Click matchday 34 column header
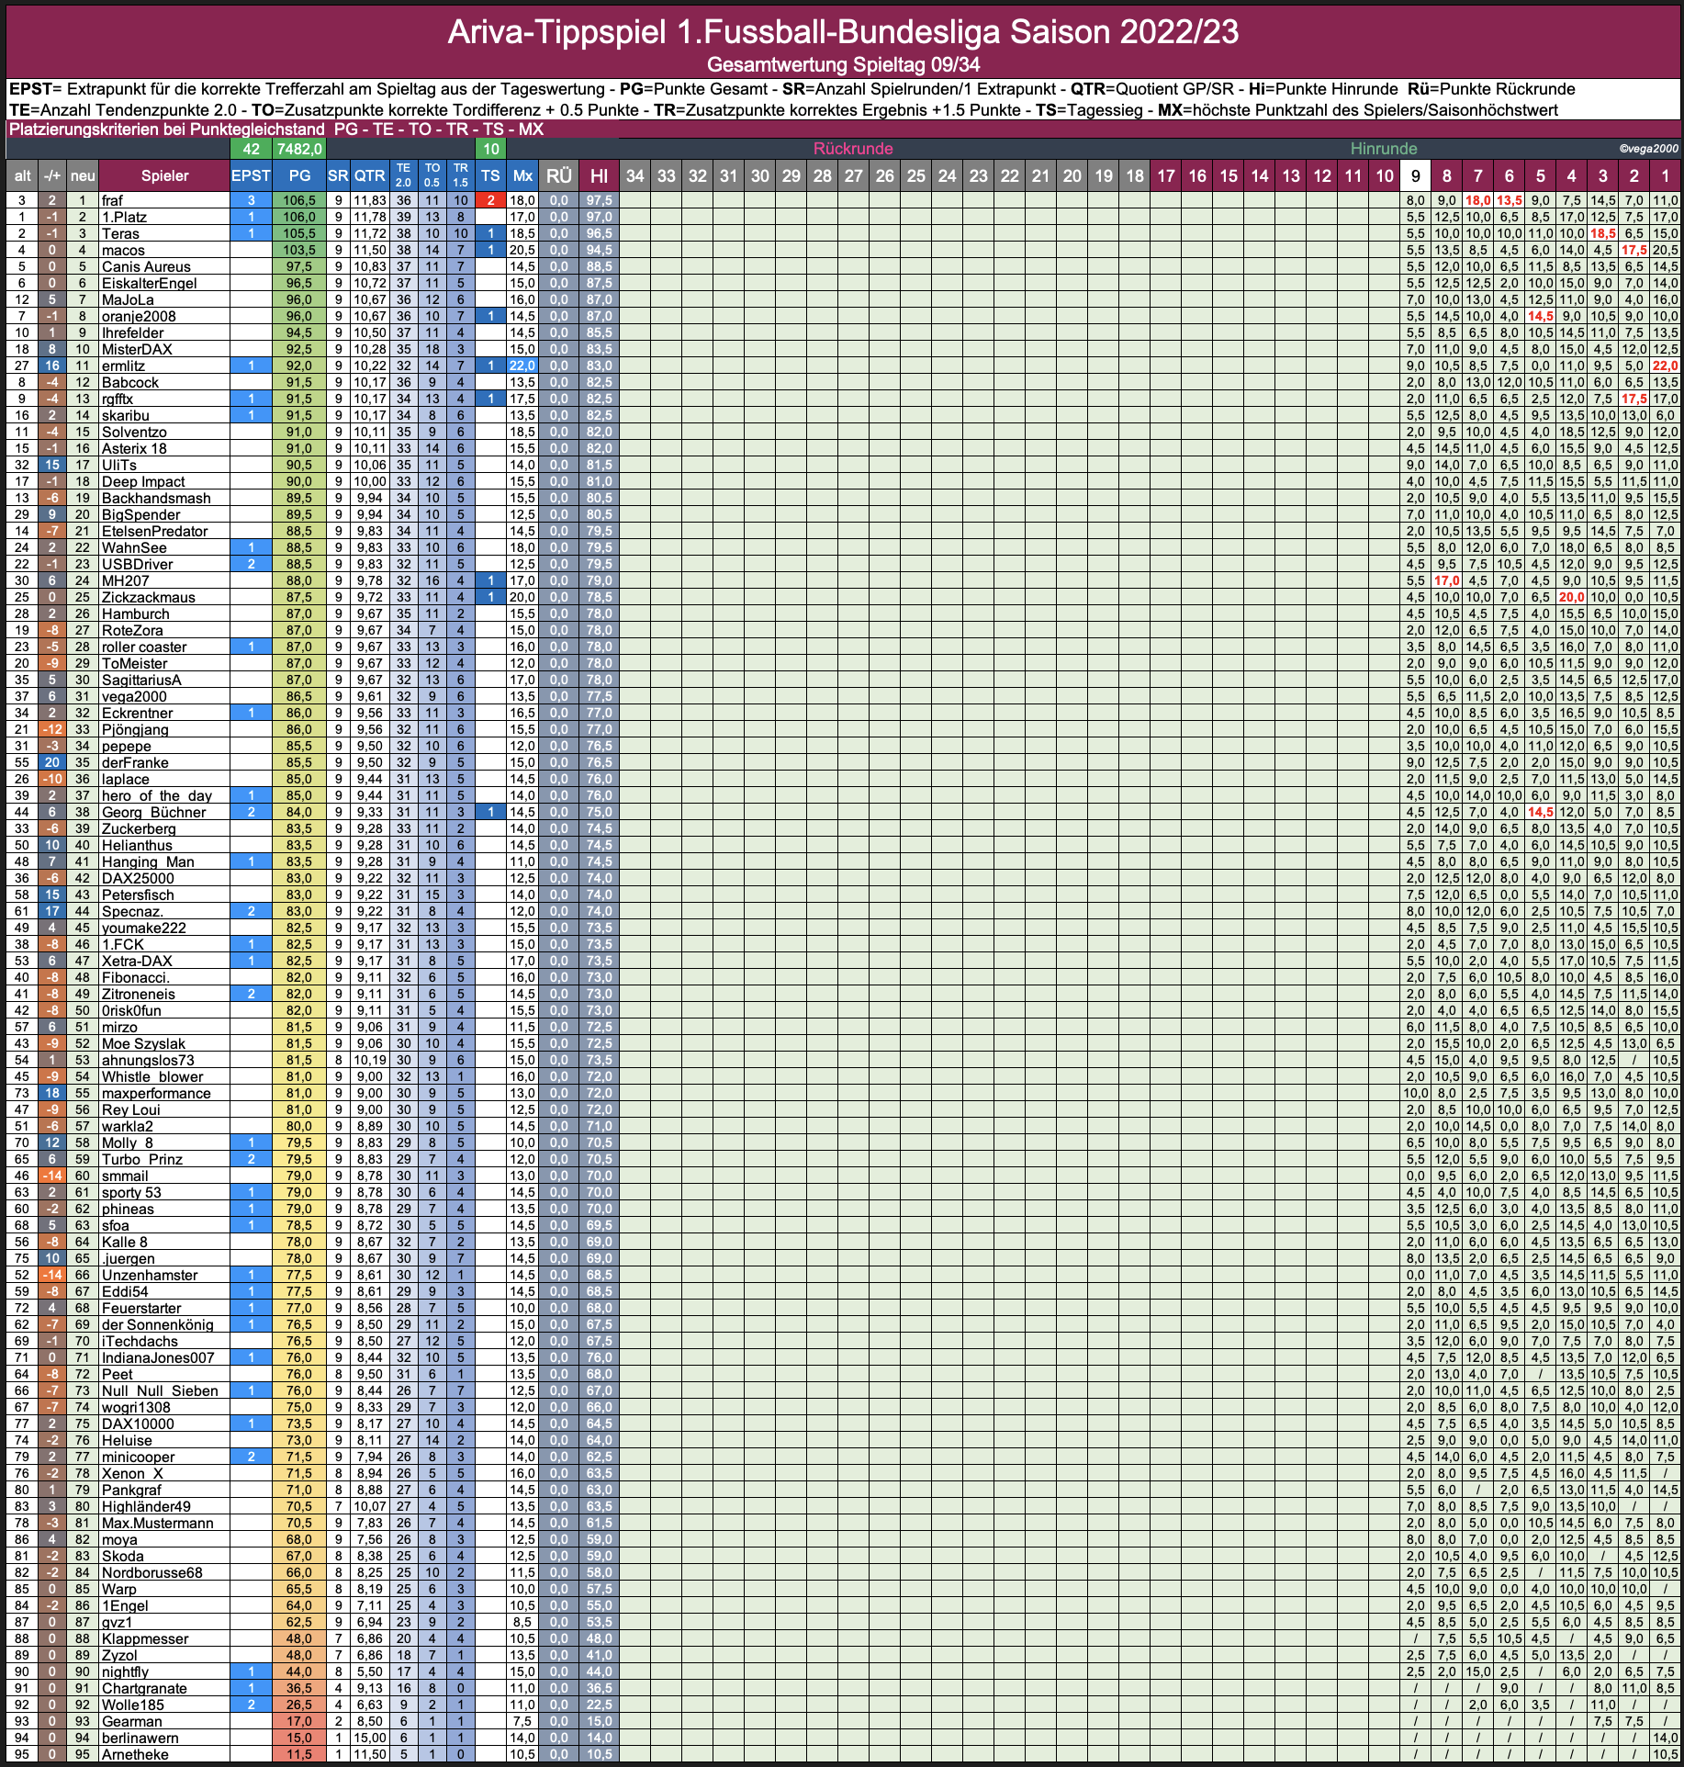Viewport: 1684px width, 1767px height. [634, 175]
